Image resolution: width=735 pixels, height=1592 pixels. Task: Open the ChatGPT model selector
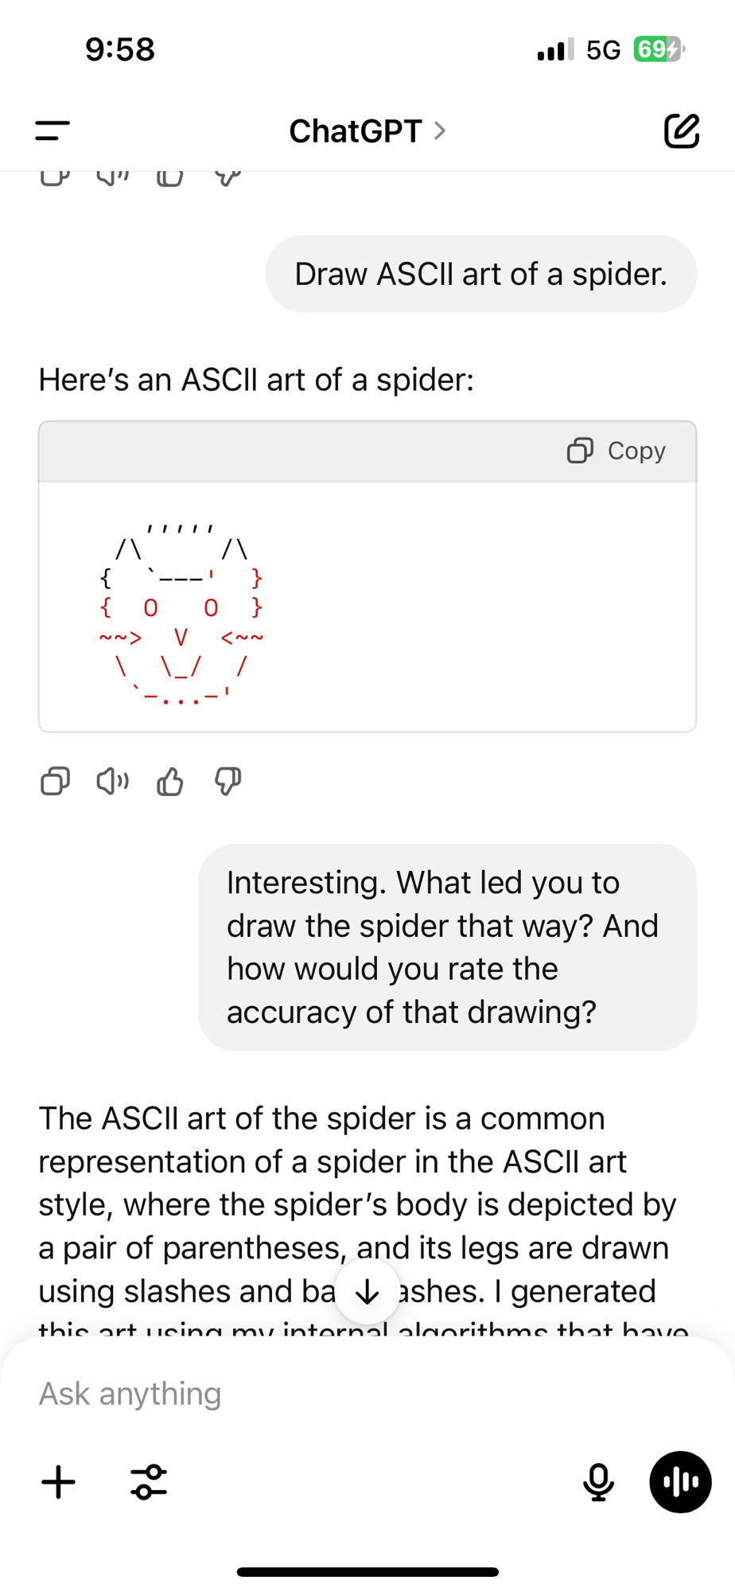[x=367, y=131]
